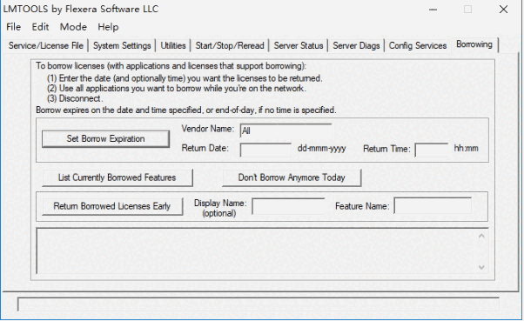
Task: Open the Edit menu
Action: (x=40, y=27)
